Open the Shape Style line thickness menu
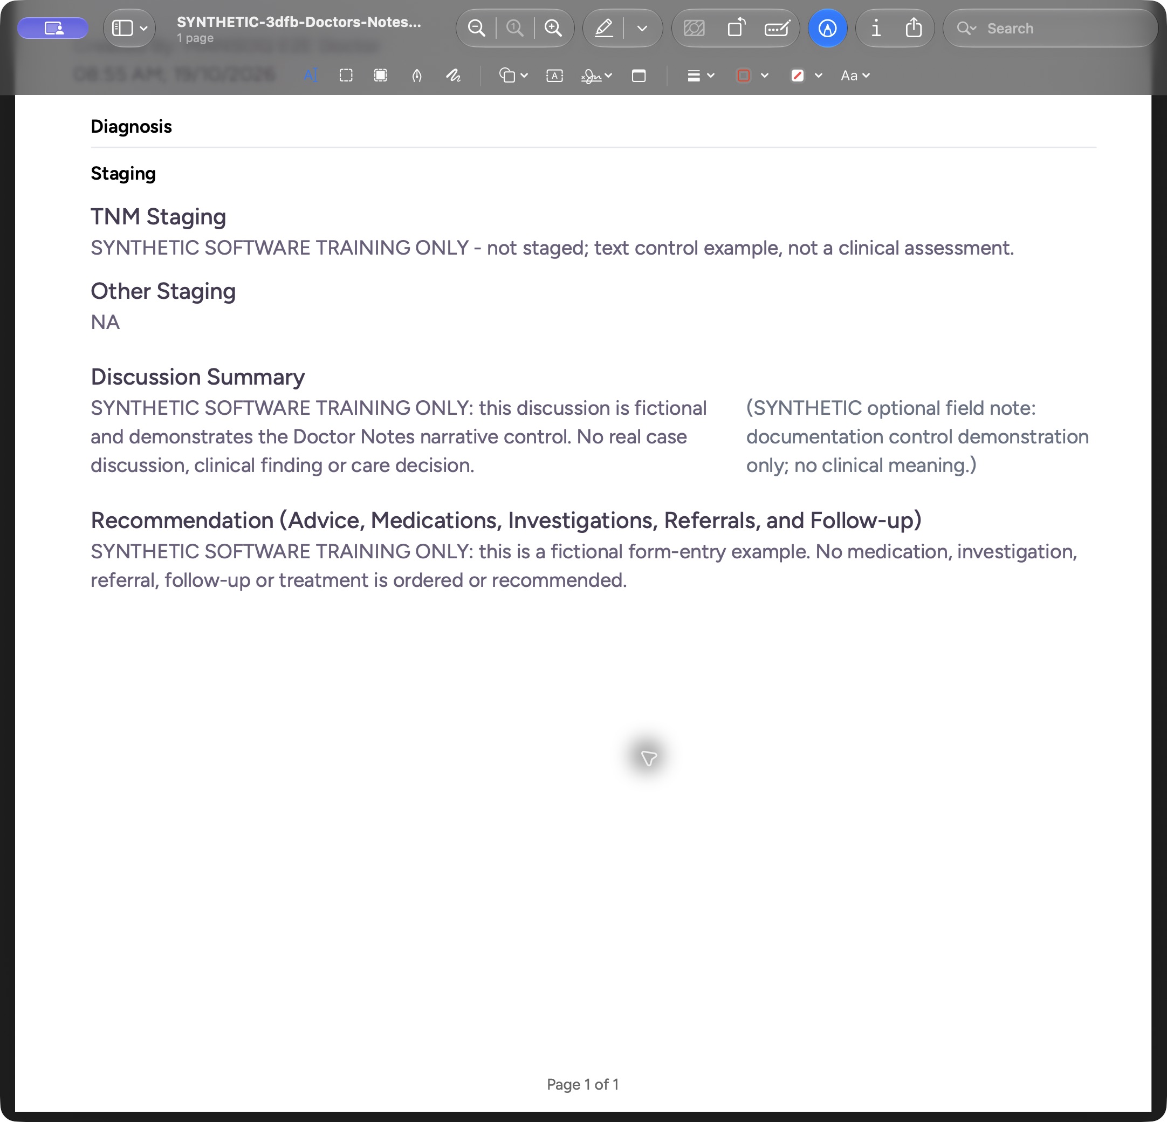 701,76
